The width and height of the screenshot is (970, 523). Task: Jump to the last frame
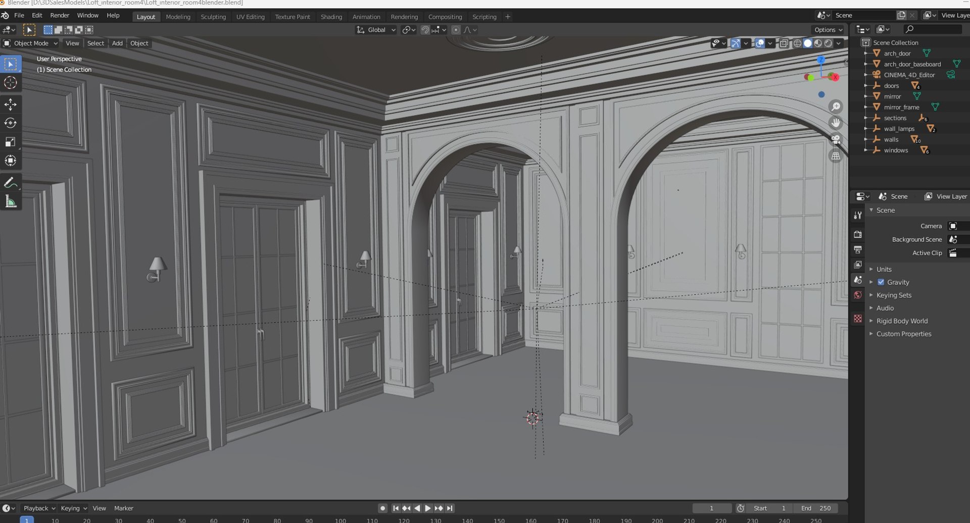pos(450,508)
